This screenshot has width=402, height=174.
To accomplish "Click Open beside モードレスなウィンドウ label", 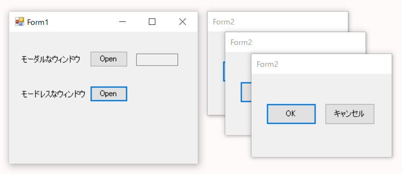I will 109,94.
